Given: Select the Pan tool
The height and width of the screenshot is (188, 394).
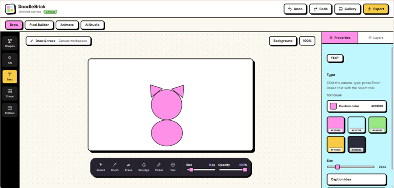Looking at the screenshot, I should coord(173,167).
